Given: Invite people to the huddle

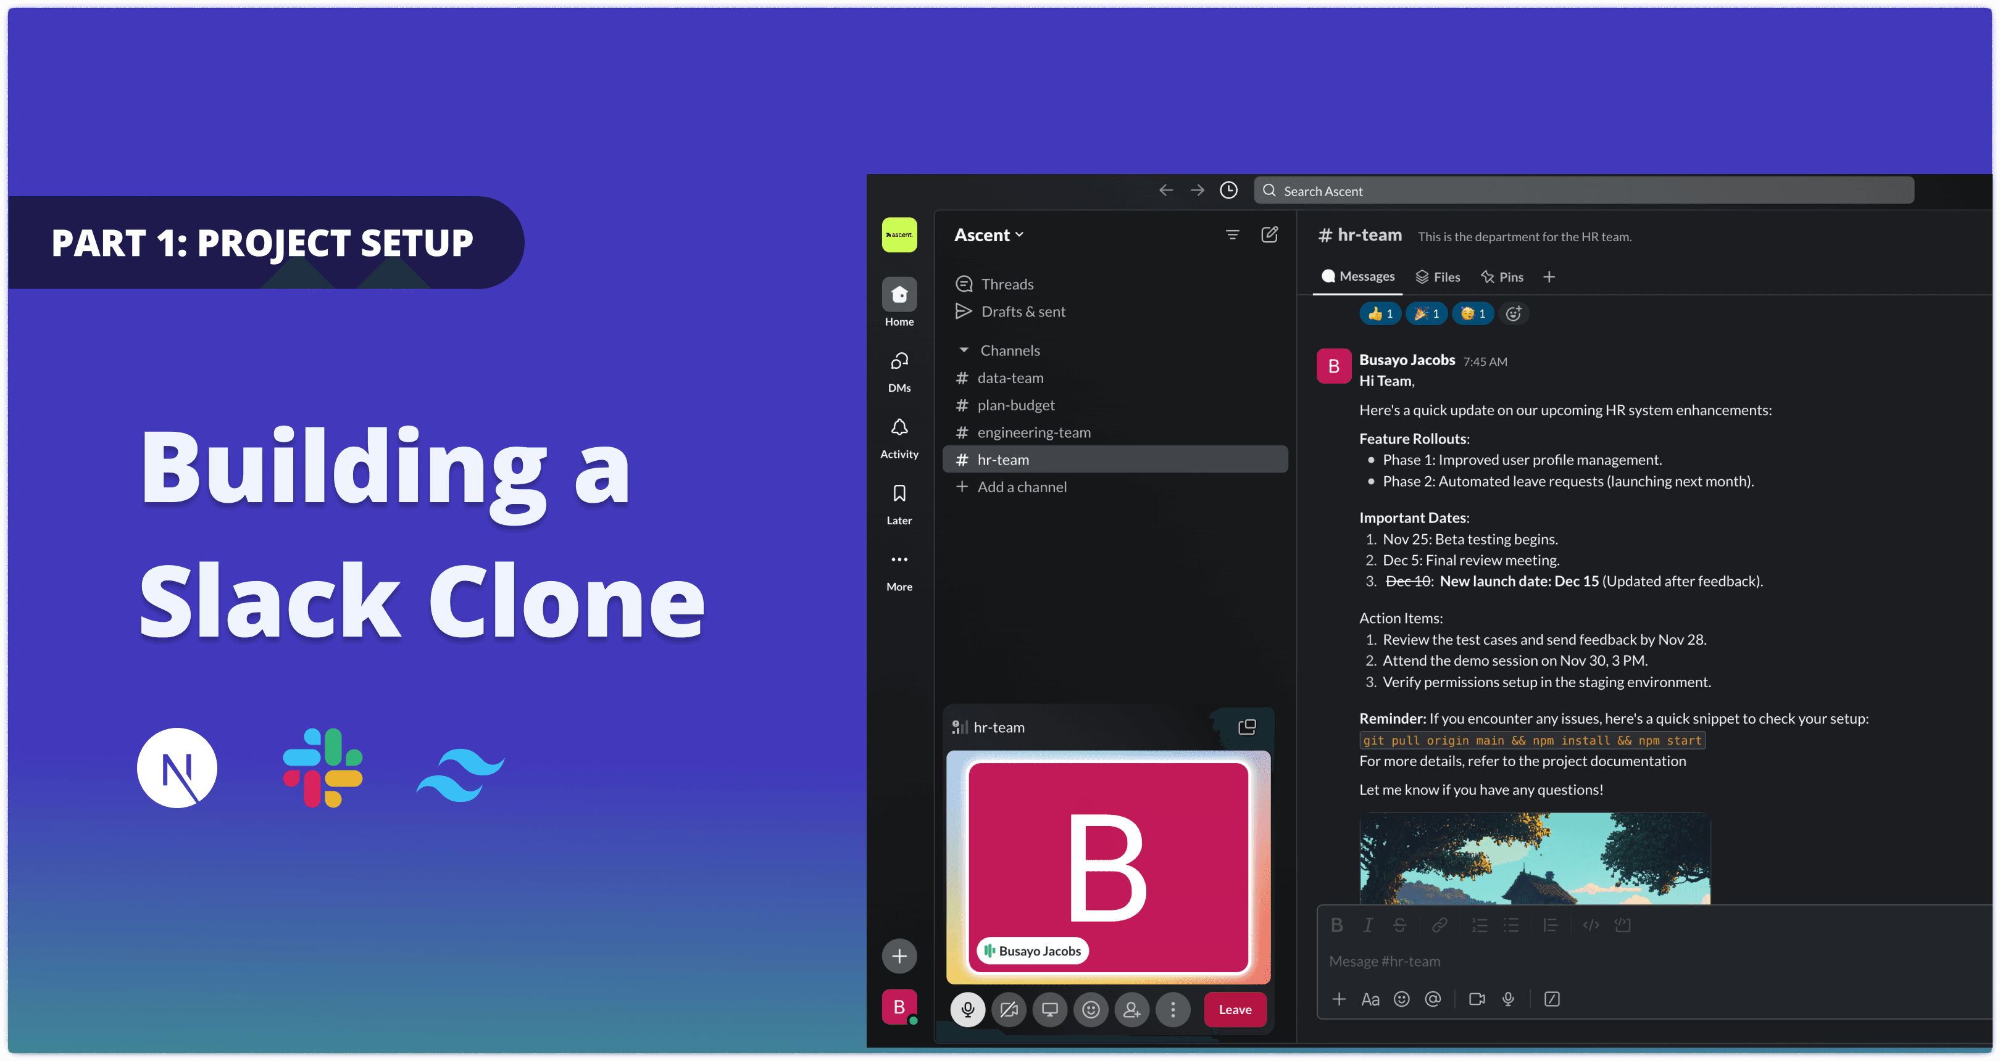Looking at the screenshot, I should pos(1132,1009).
